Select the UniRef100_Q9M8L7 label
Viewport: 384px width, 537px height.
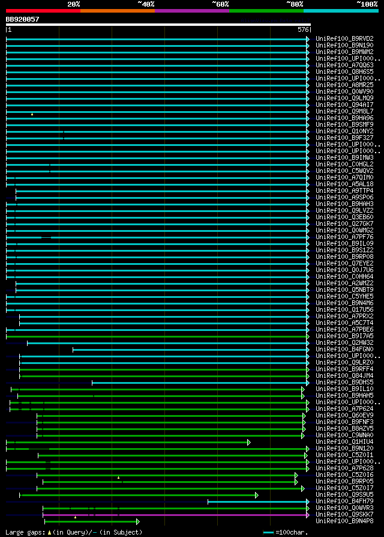click(x=344, y=112)
